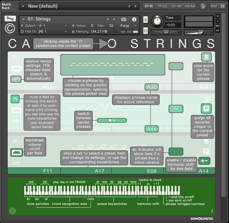The height and width of the screenshot is (223, 229).
Task: Toggle PAR switch in middle field
Action: click(176, 109)
